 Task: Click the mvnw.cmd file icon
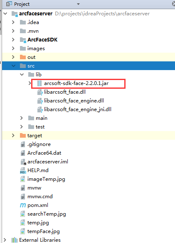[23, 197]
